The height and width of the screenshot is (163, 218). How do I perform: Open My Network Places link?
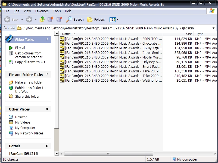[x=29, y=133]
